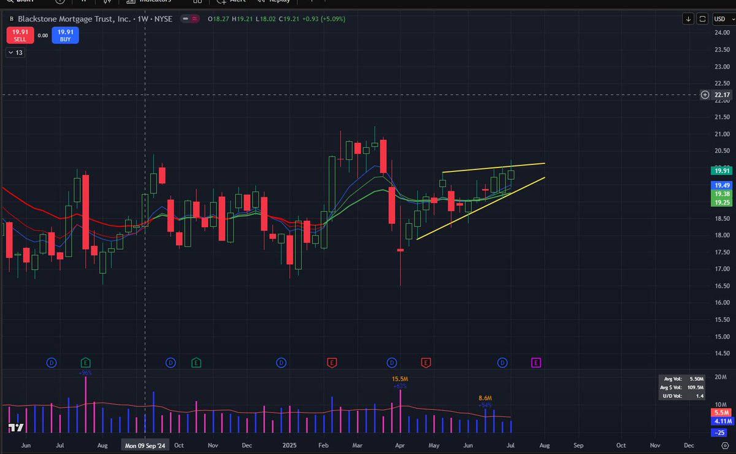Image resolution: width=736 pixels, height=454 pixels.
Task: Click the down-arrow icon beside USD
Action: 689,18
